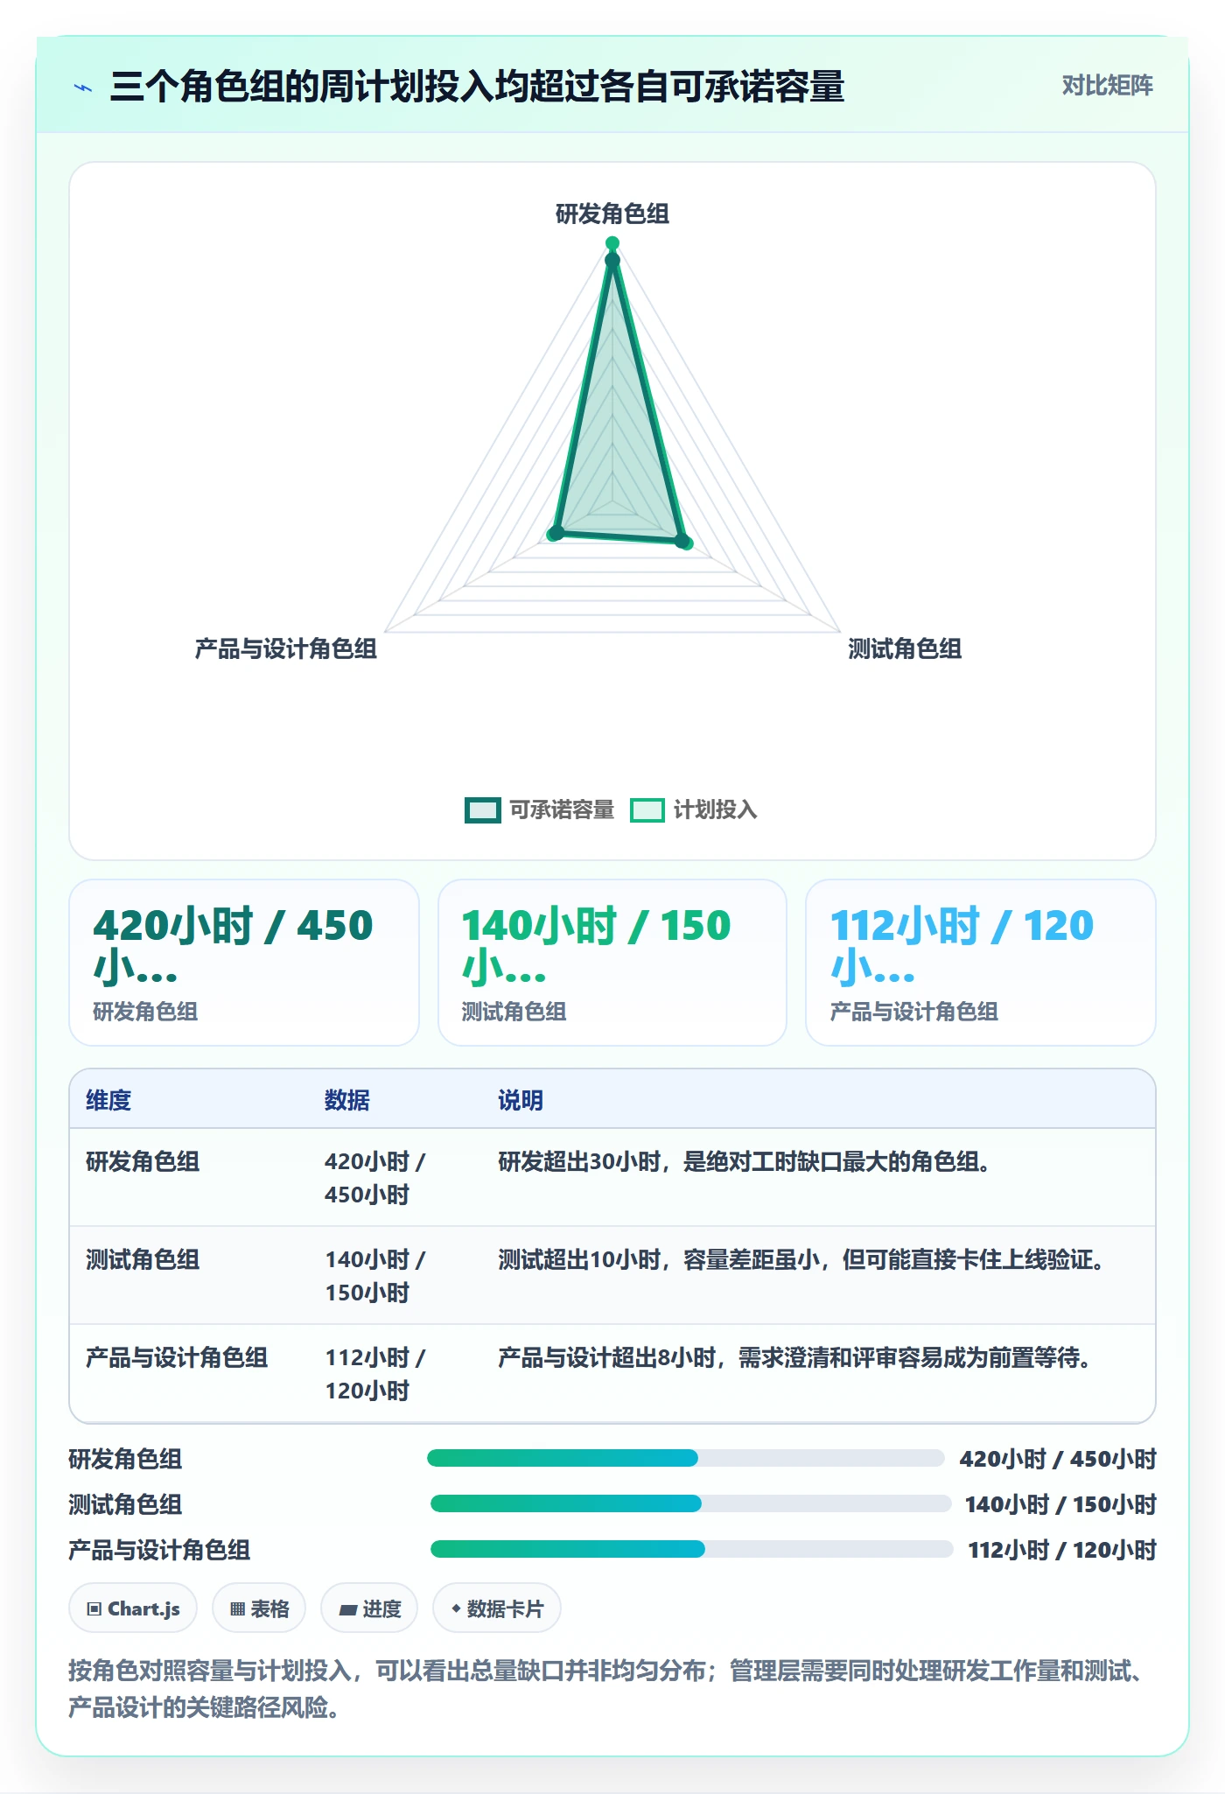1225x1794 pixels.
Task: Click the title 三个角色组的周计划投入均超过各自可承诺容量
Action: click(477, 87)
